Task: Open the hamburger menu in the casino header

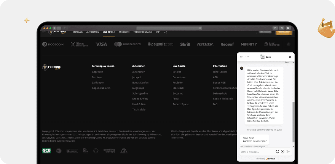Action: pyautogui.click(x=44, y=32)
